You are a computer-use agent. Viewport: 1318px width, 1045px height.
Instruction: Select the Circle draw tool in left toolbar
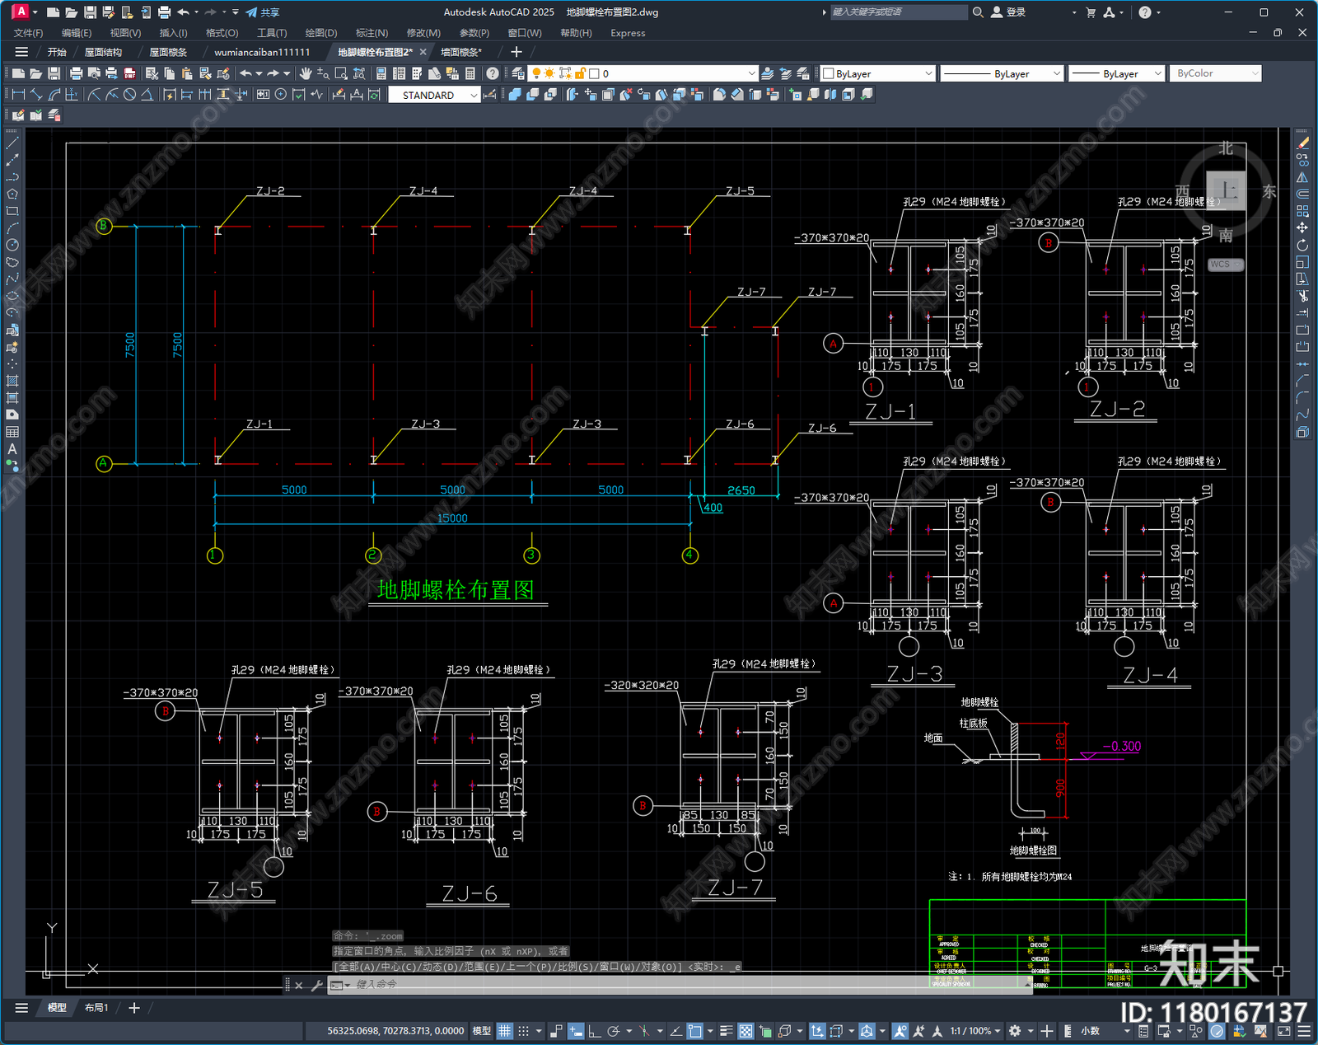pos(12,245)
